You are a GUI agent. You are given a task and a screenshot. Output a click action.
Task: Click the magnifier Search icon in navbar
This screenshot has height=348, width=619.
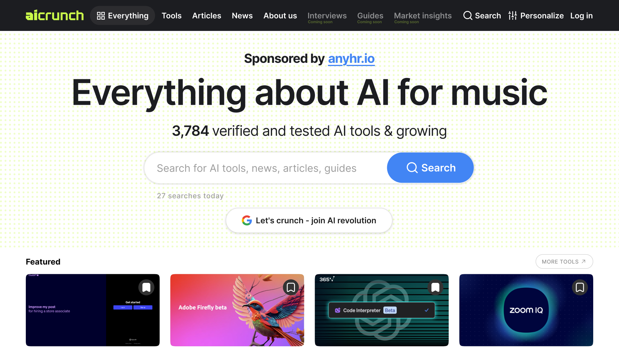[468, 15]
